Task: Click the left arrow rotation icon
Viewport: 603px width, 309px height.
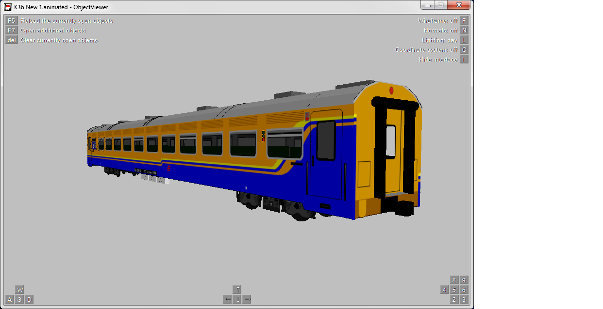Action: tap(227, 299)
